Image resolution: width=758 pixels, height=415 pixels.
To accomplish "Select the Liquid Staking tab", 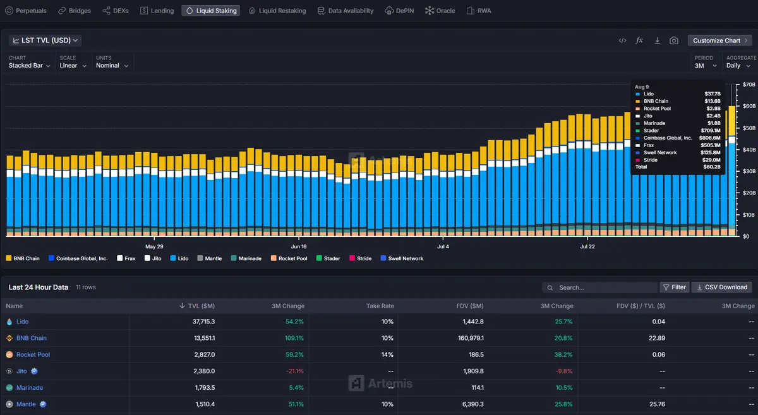I will click(x=211, y=11).
